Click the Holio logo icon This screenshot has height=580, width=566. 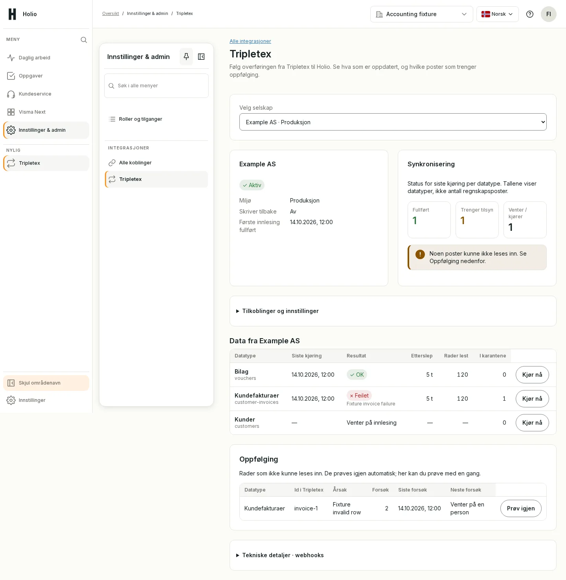tap(13, 14)
